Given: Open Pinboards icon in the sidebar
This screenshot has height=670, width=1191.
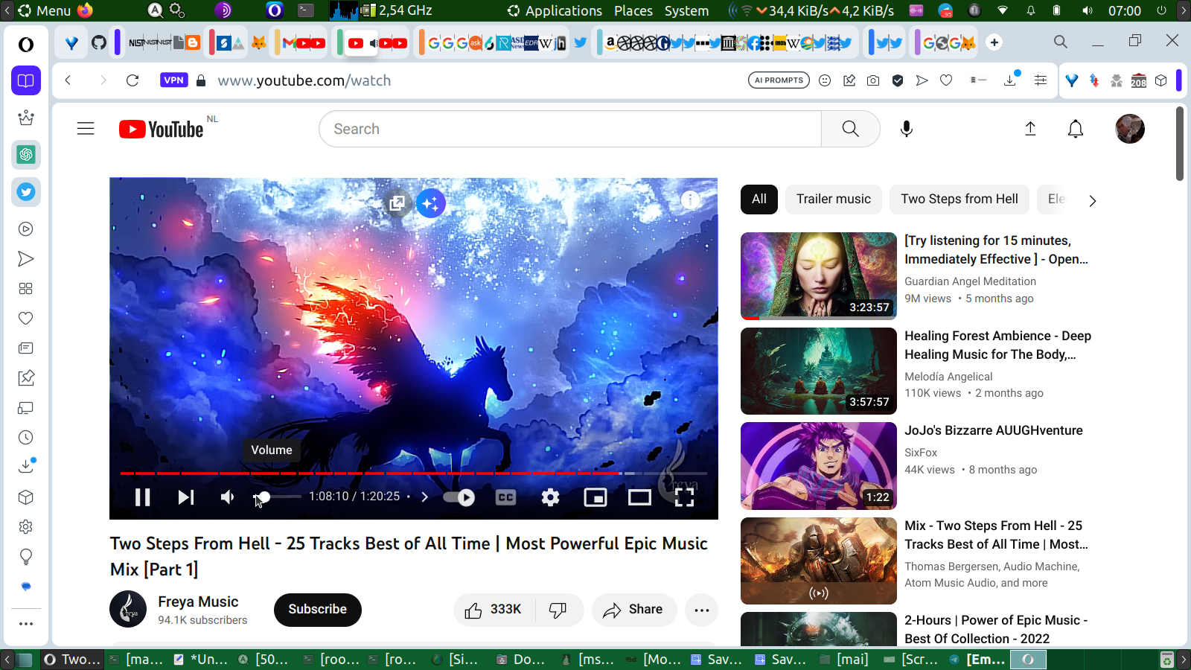Looking at the screenshot, I should pyautogui.click(x=26, y=378).
